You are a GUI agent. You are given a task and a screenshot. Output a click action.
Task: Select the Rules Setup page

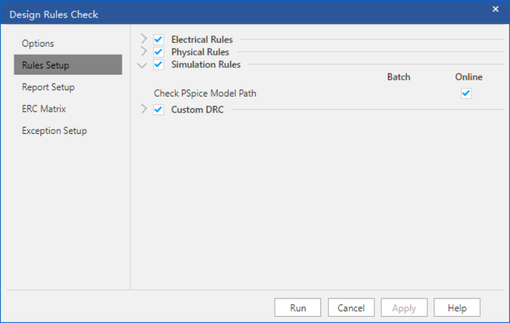click(68, 65)
